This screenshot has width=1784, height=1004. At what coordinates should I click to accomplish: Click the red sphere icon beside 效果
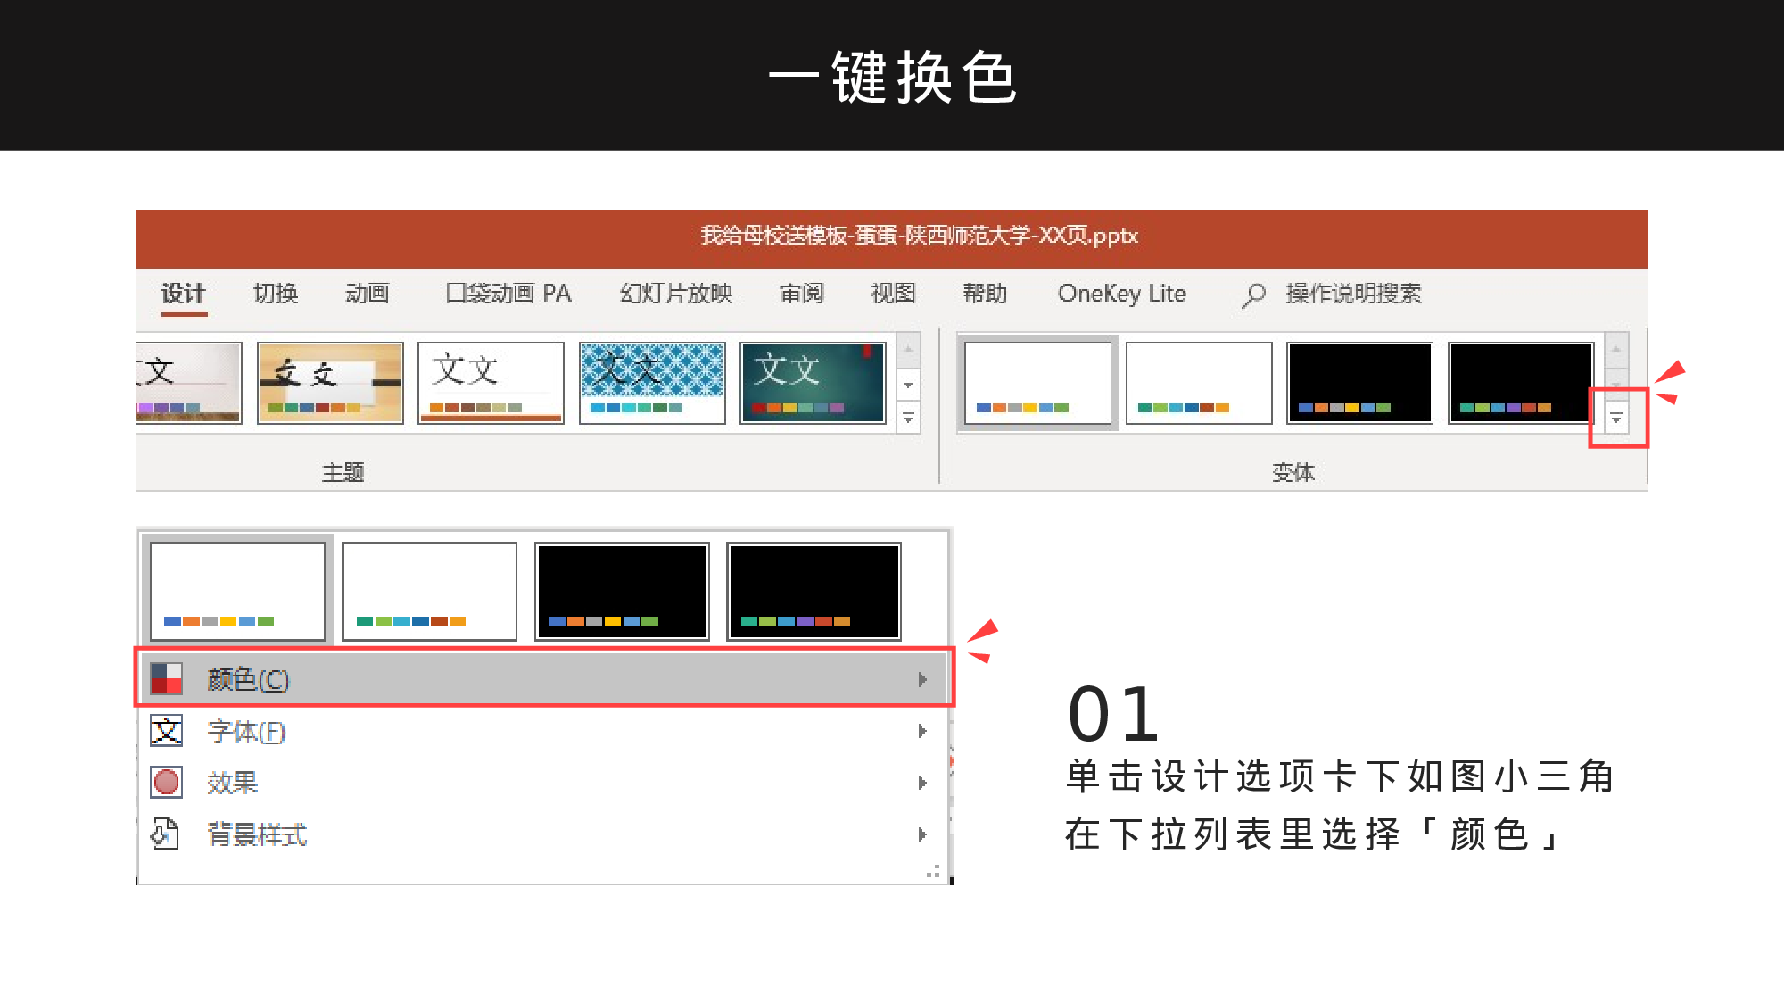pyautogui.click(x=166, y=783)
